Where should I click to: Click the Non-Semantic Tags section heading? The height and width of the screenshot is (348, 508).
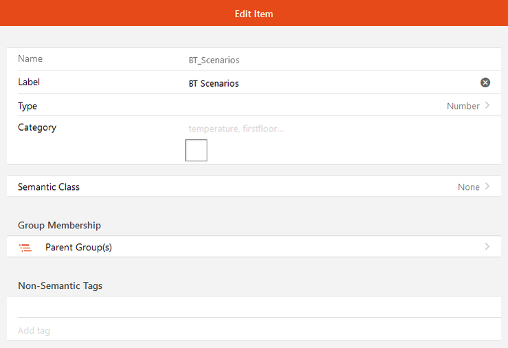pyautogui.click(x=60, y=285)
